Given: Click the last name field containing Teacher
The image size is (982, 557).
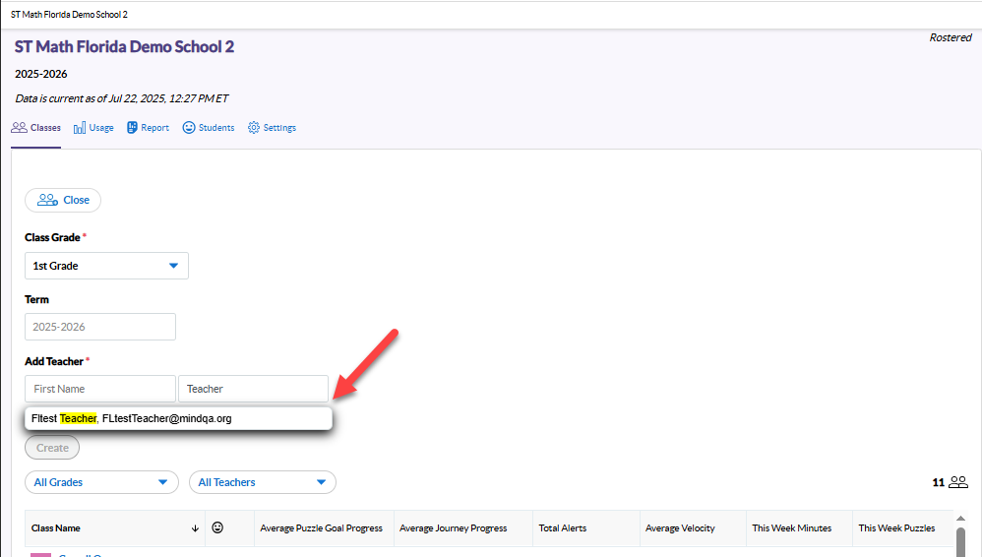Looking at the screenshot, I should point(253,389).
